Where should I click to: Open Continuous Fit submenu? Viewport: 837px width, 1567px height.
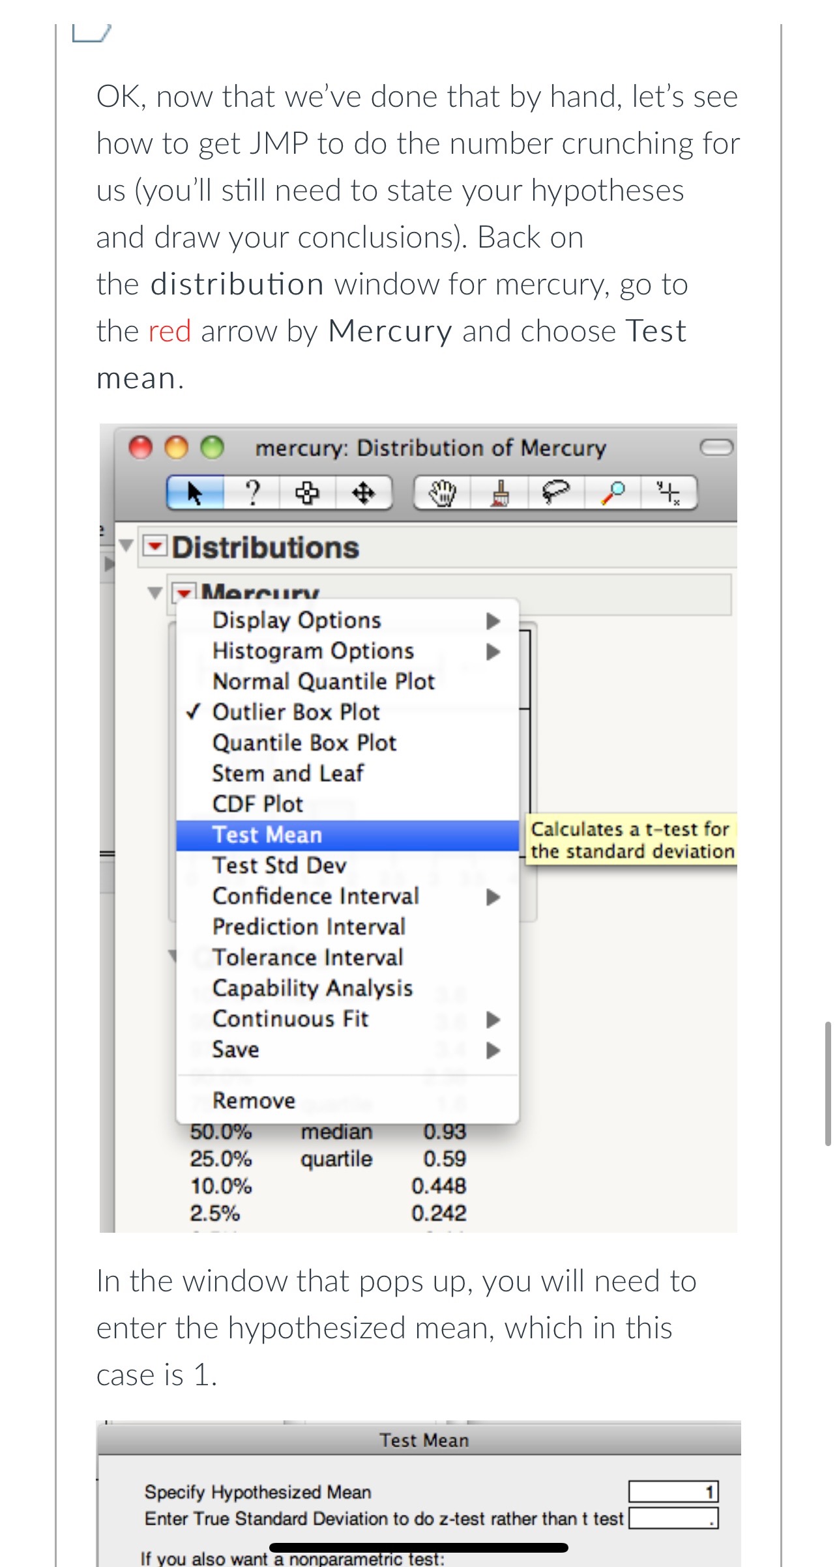[347, 1019]
